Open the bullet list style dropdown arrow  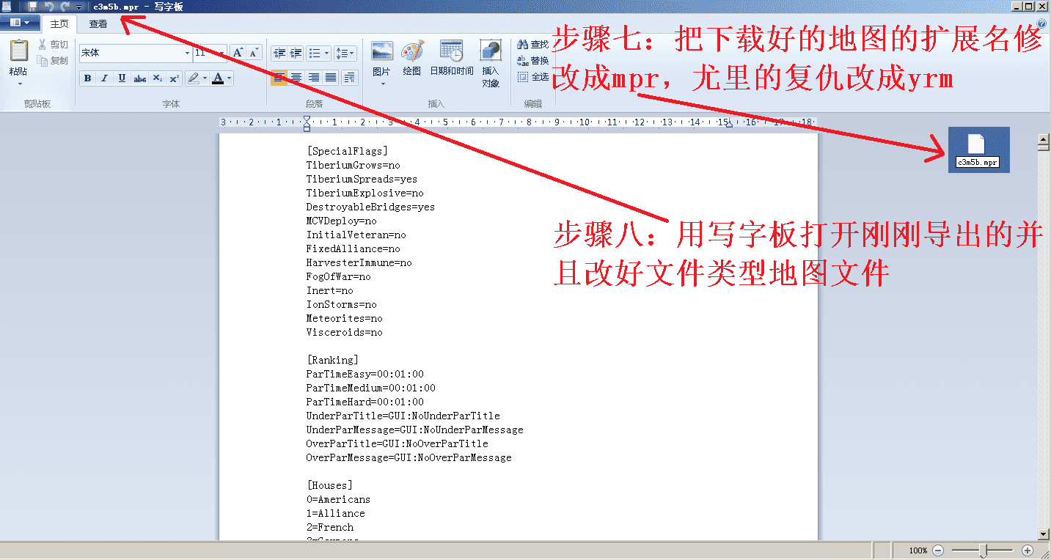pyautogui.click(x=326, y=53)
